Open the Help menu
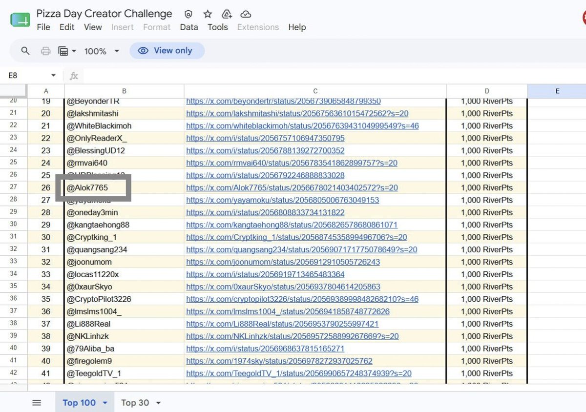Viewport: 586px width, 412px height. (297, 27)
